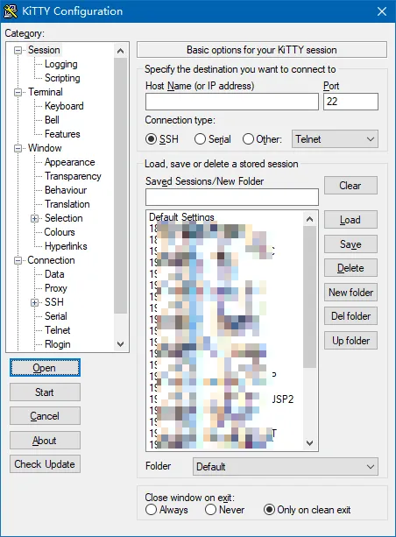Open the Colours settings category
Screen dimensions: 396x537
[x=60, y=232]
